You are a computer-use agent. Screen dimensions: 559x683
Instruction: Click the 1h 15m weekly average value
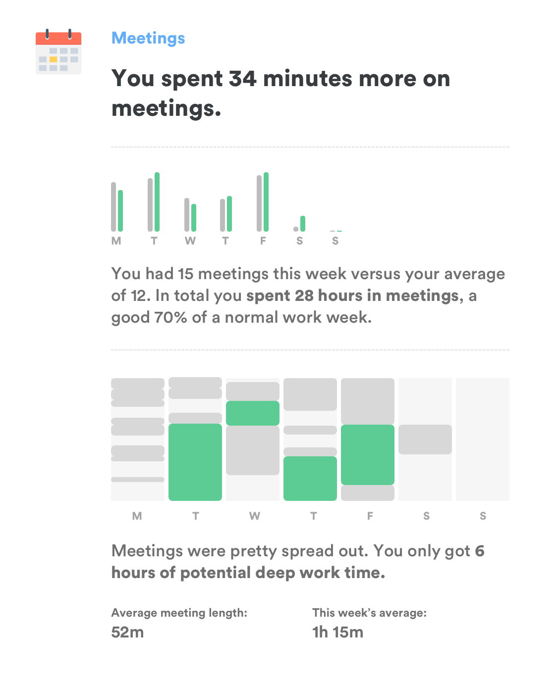[x=337, y=632]
